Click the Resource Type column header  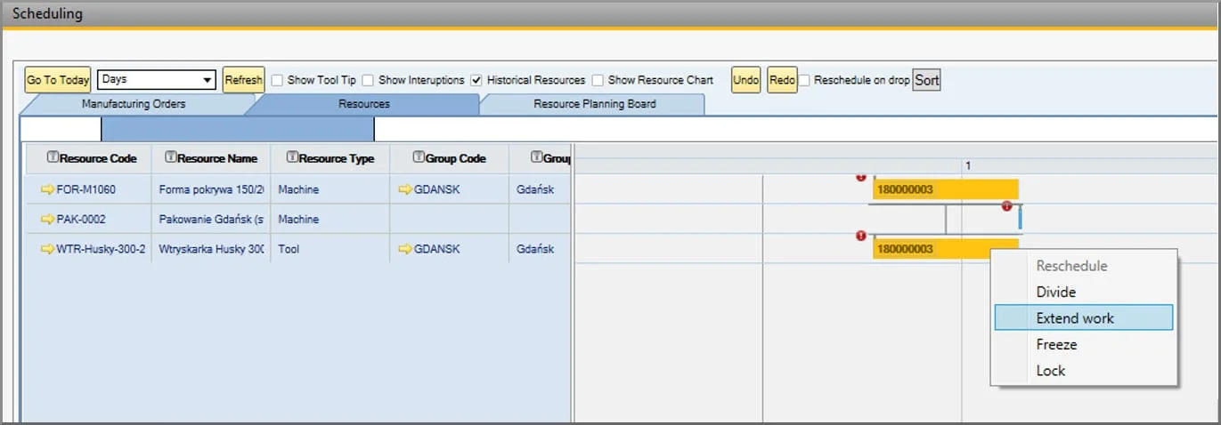point(330,158)
